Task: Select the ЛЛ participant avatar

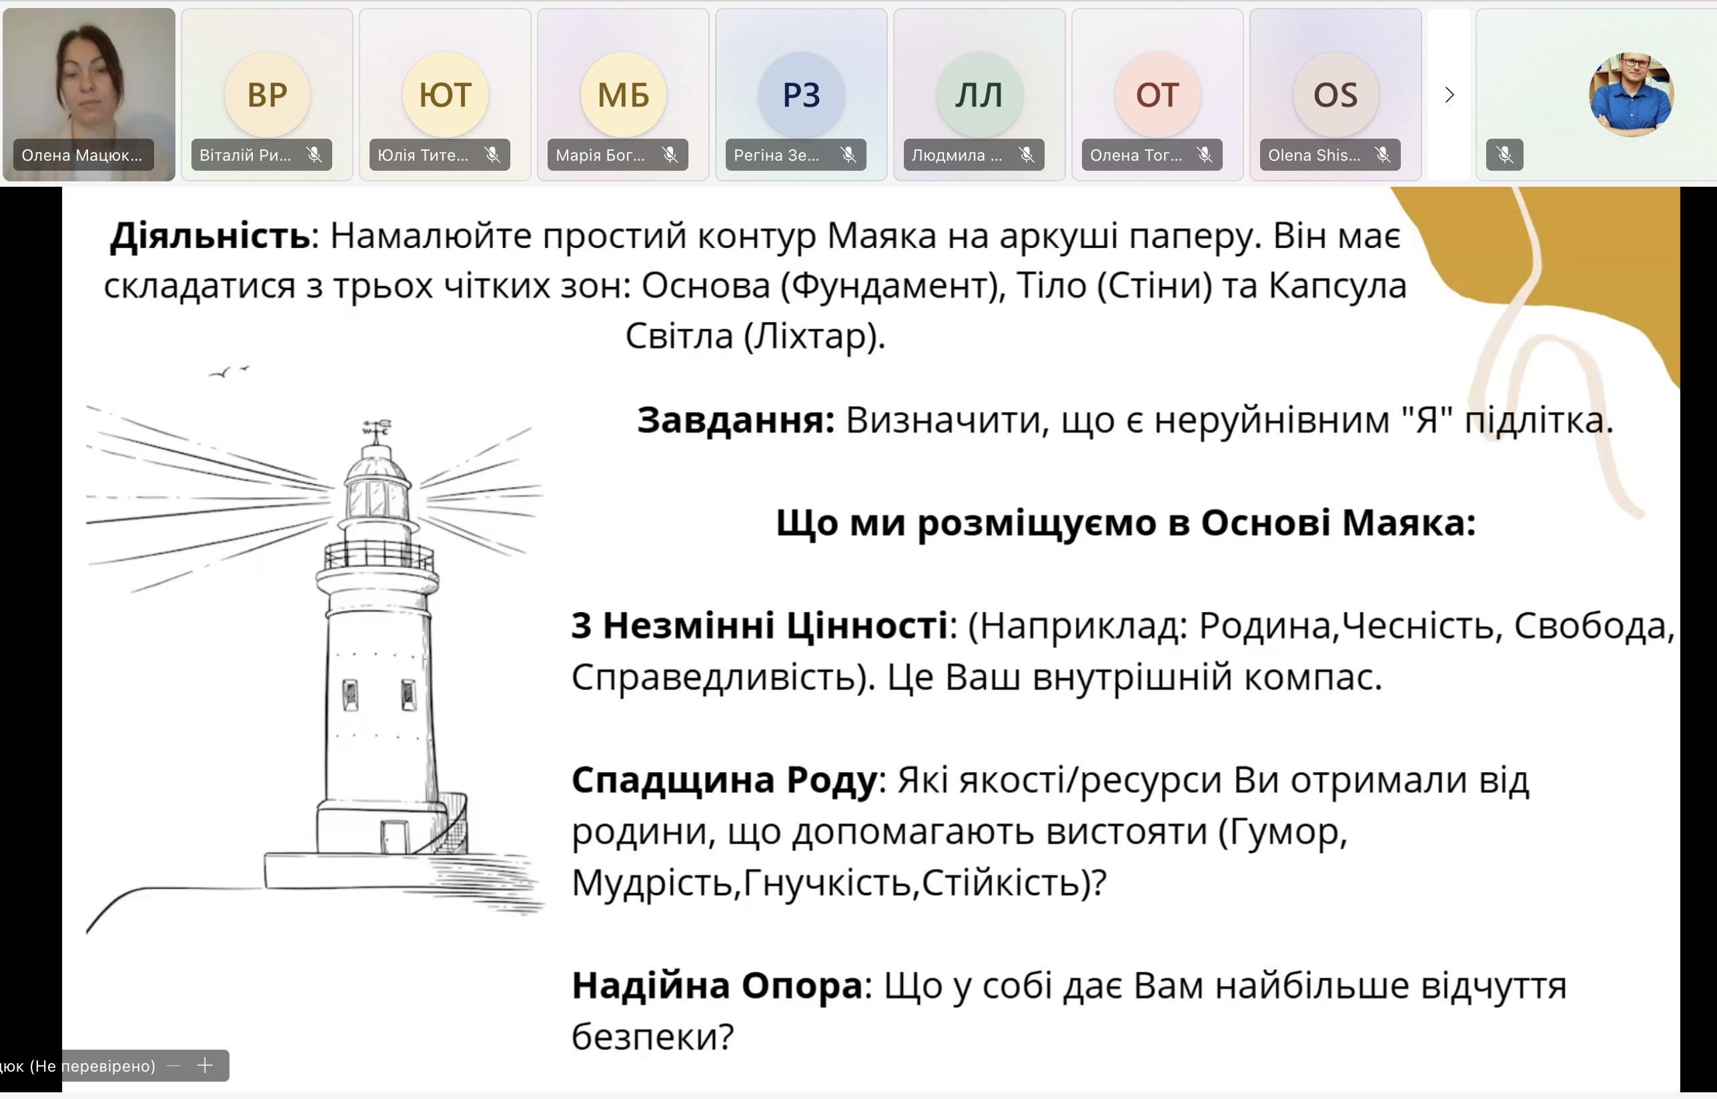Action: (979, 94)
